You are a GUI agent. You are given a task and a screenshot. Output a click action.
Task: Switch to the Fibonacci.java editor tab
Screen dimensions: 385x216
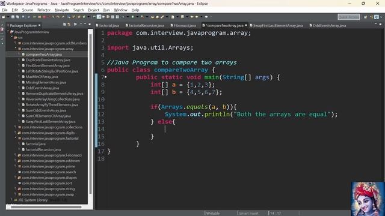point(183,25)
